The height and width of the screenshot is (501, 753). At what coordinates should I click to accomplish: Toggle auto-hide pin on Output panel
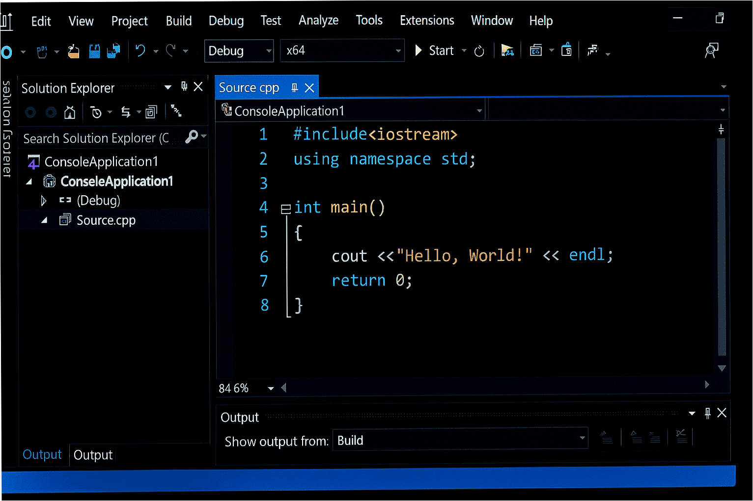click(x=707, y=413)
